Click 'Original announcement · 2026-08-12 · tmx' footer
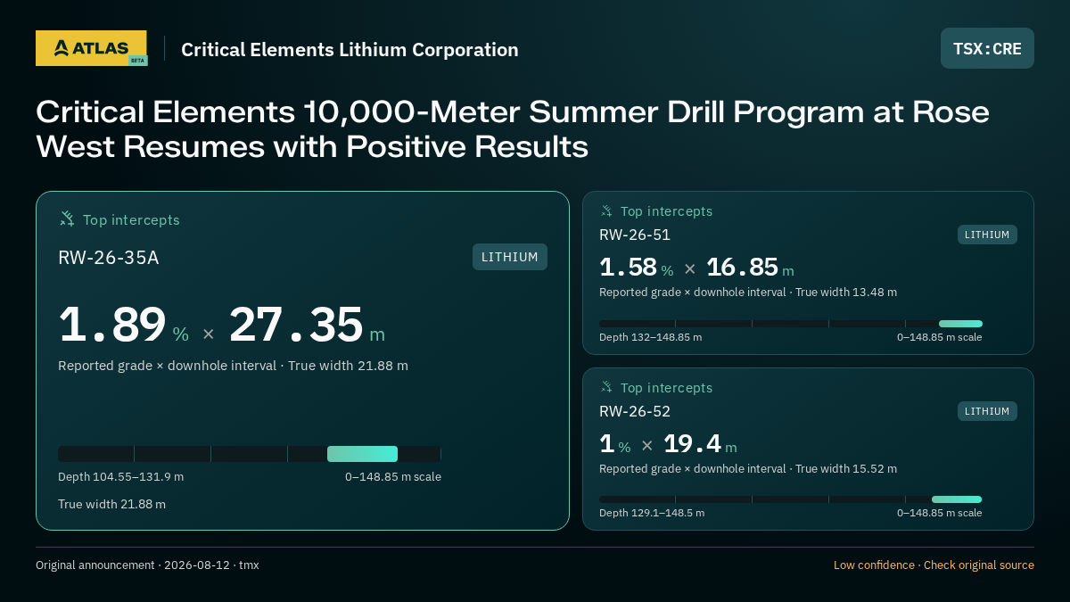 (147, 565)
